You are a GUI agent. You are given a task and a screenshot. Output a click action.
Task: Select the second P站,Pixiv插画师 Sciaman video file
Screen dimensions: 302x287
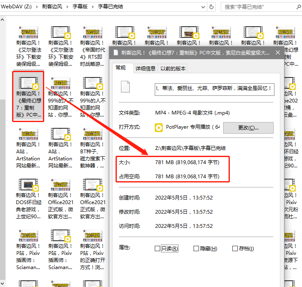tap(60, 250)
